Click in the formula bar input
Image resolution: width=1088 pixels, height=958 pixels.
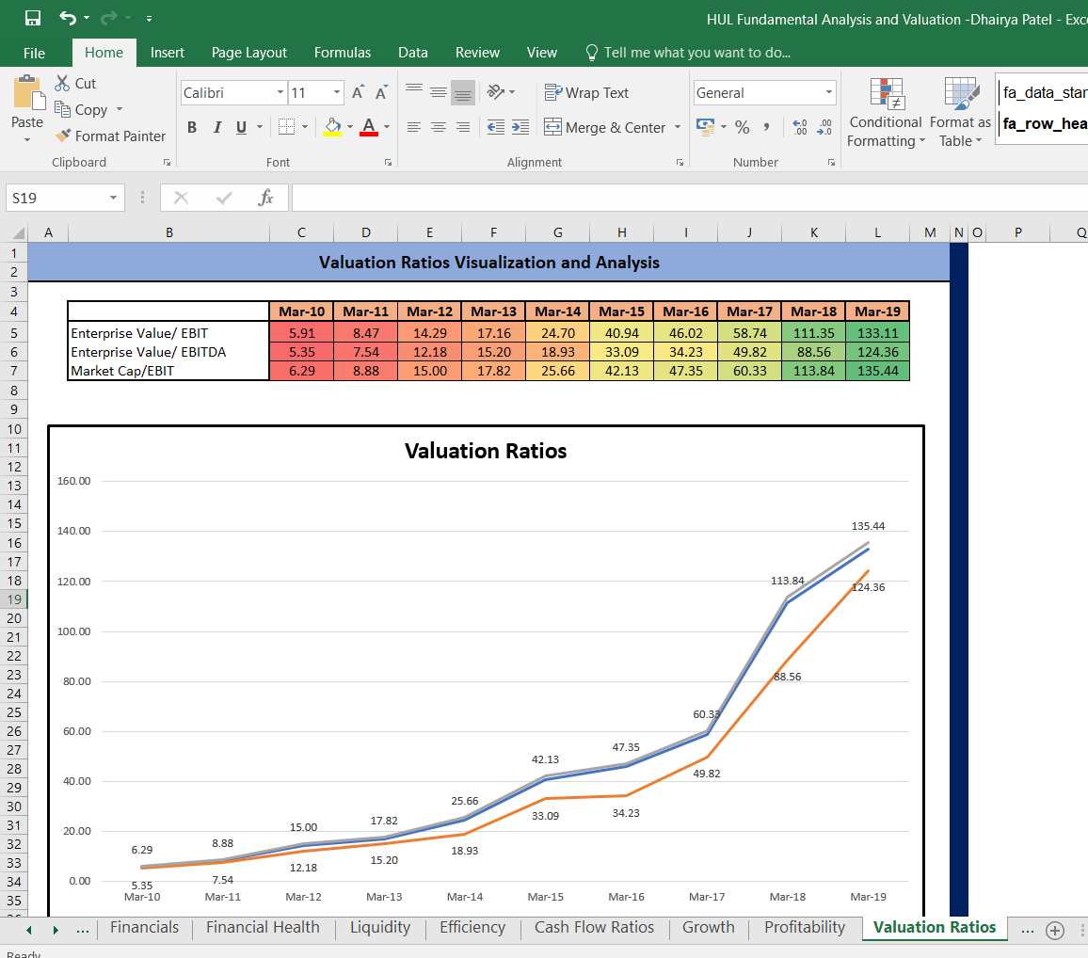[690, 198]
